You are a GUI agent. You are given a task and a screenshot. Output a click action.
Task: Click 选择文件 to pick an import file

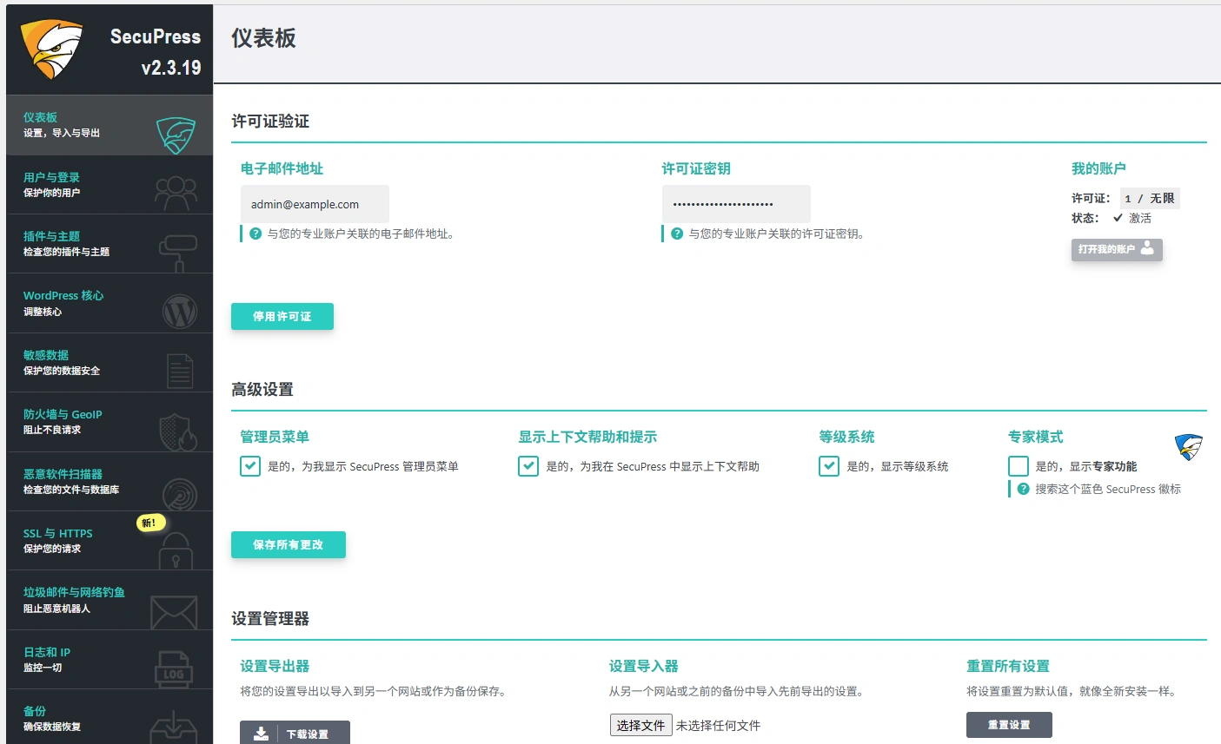click(640, 725)
